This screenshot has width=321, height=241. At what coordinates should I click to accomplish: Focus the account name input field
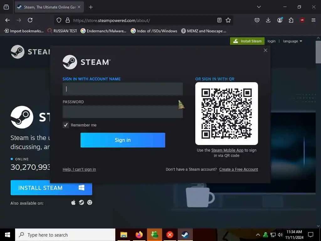(x=123, y=89)
